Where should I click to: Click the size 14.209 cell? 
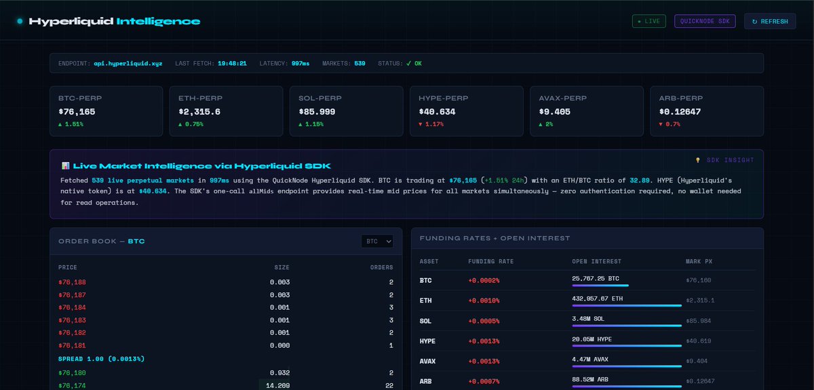[279, 385]
